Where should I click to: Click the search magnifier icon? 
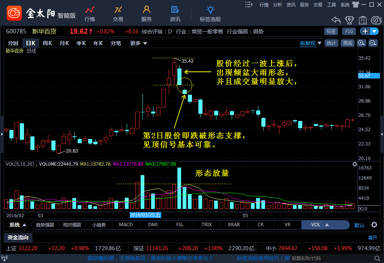click(377, 258)
